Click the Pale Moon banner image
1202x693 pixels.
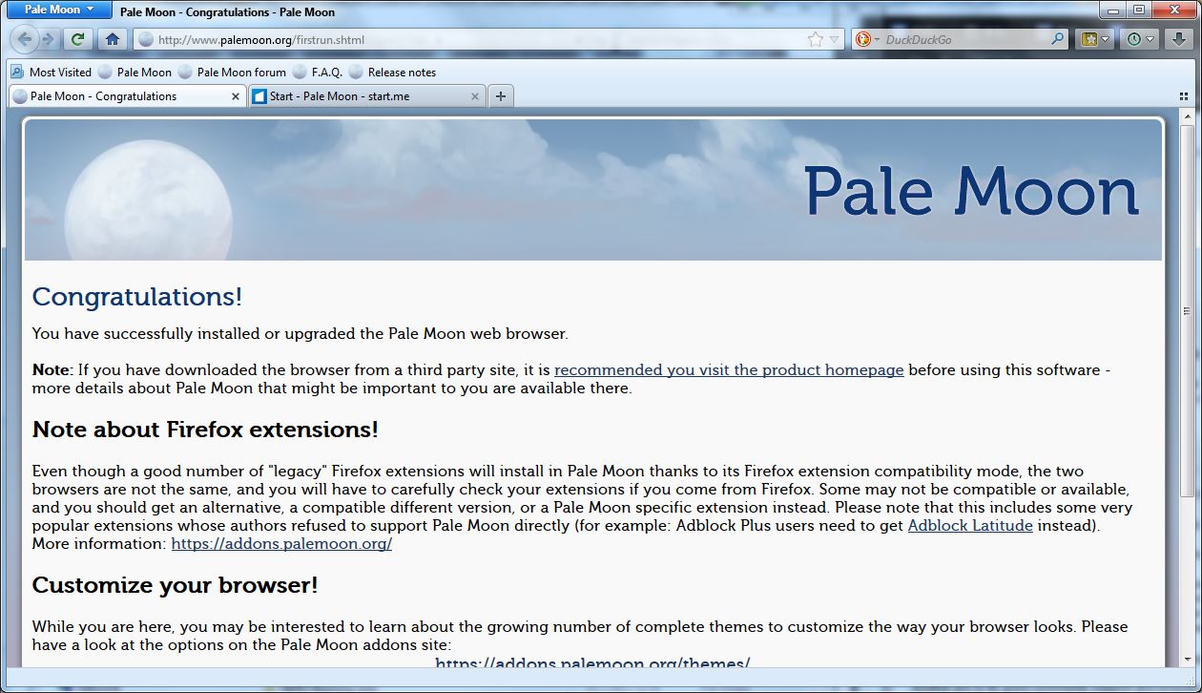tap(593, 189)
